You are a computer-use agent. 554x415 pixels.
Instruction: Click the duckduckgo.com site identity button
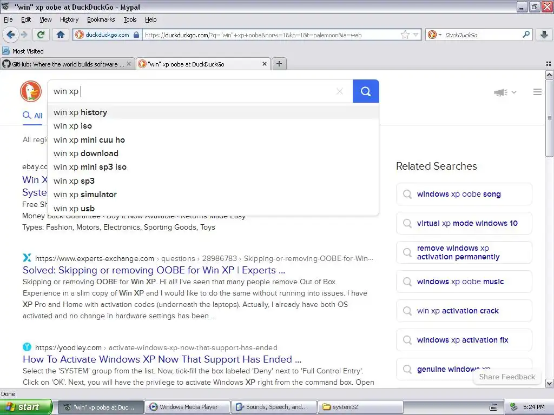point(108,35)
